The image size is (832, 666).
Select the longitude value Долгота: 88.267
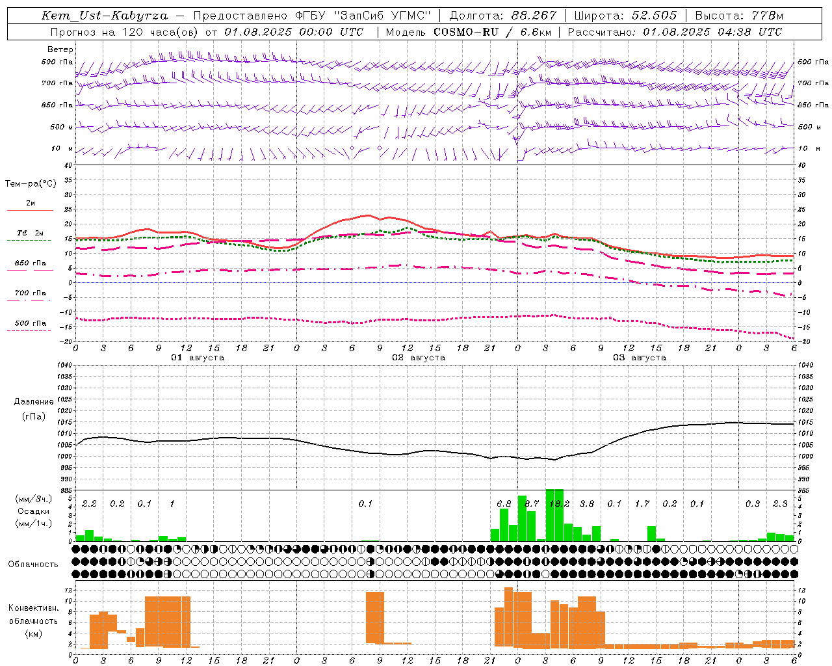502,16
